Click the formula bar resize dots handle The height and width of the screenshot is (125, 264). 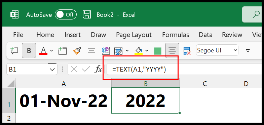click(63, 69)
